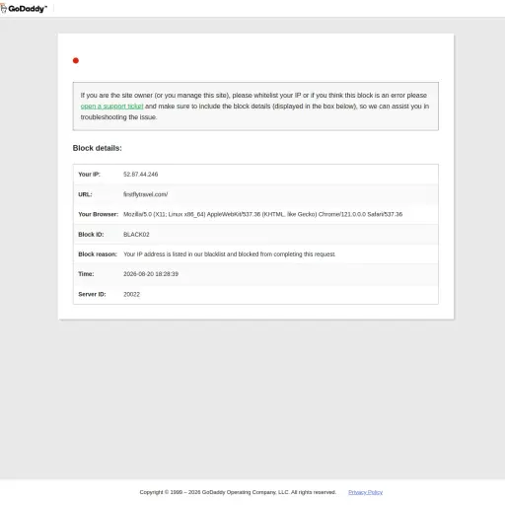Click the 'Block reason:' label
This screenshot has height=505, width=505.
click(98, 254)
